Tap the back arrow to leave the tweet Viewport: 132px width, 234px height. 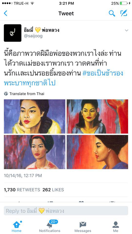coord(5,13)
